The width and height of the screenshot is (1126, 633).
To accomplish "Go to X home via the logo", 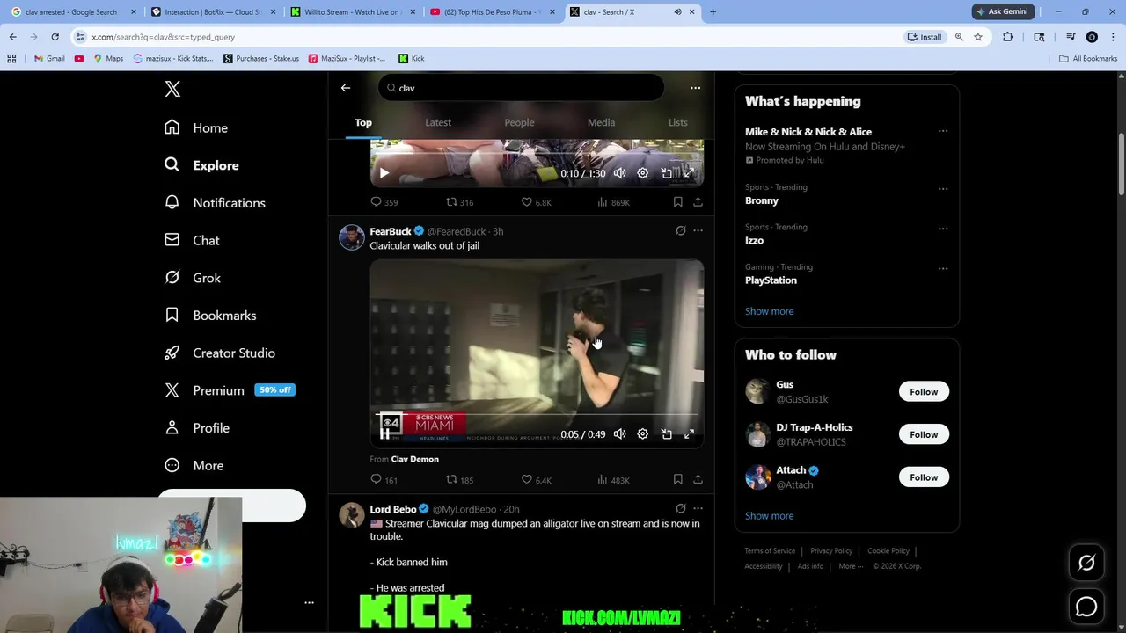I will click(x=172, y=89).
